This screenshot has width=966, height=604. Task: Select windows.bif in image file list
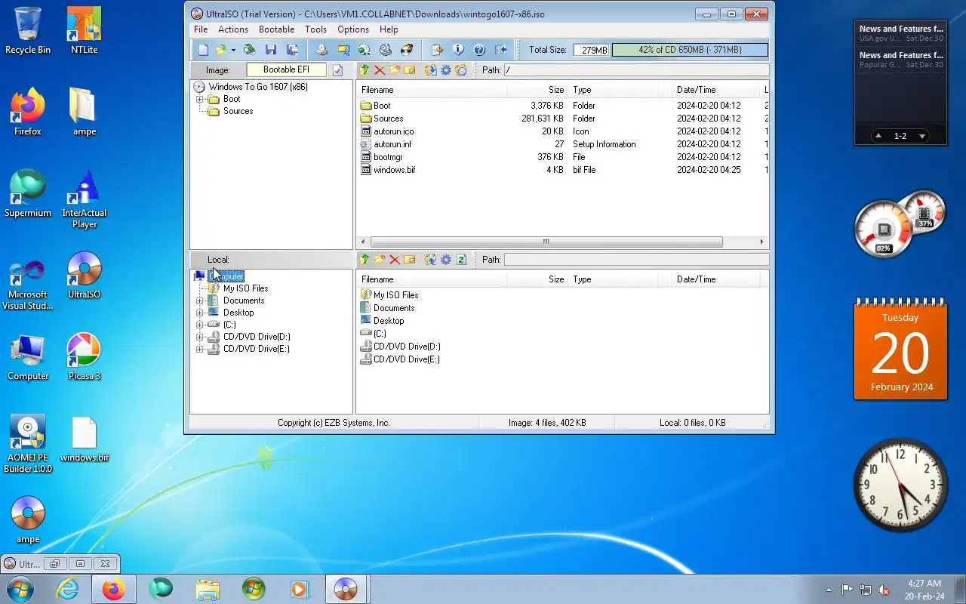[x=394, y=170]
